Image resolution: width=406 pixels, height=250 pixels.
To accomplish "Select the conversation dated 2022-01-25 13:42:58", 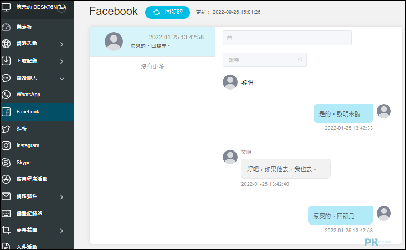I will click(x=152, y=41).
